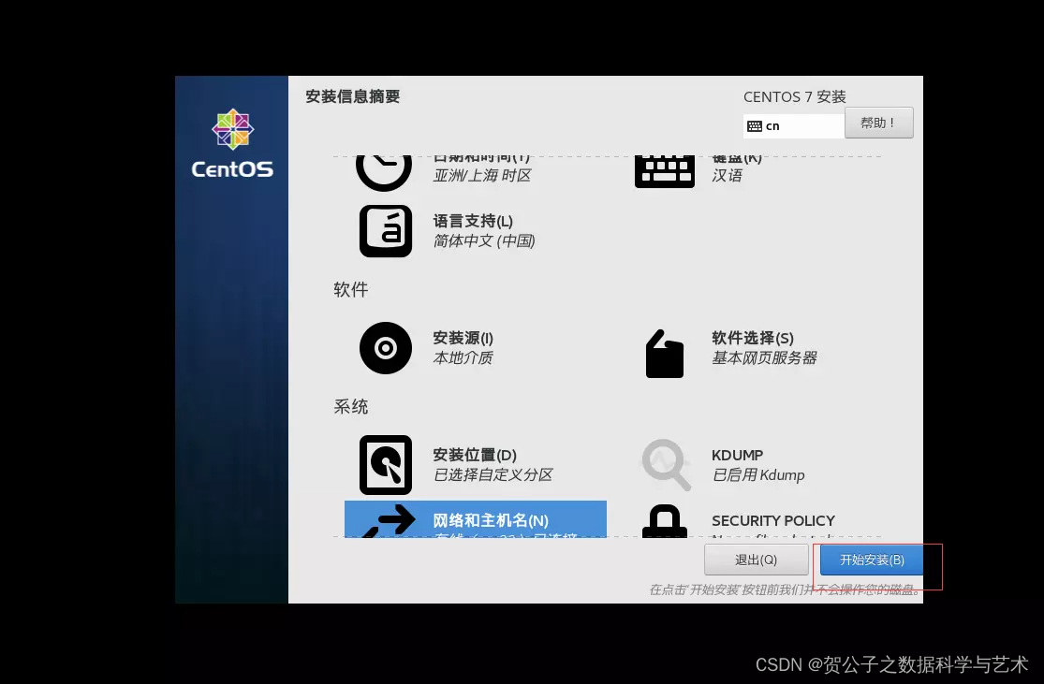
Task: Click the 亚洲/上海 时区 timezone text
Action: tap(482, 176)
